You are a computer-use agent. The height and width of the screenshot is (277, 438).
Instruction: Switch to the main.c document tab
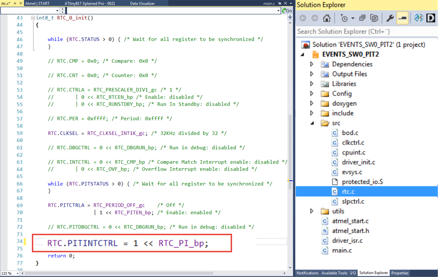(269, 3)
